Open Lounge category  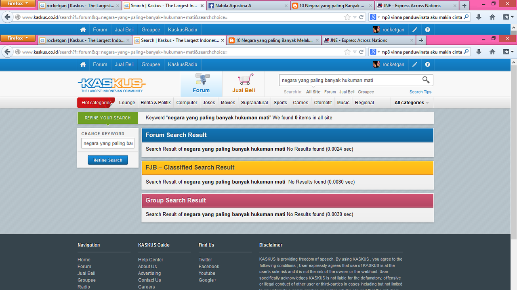point(127,103)
